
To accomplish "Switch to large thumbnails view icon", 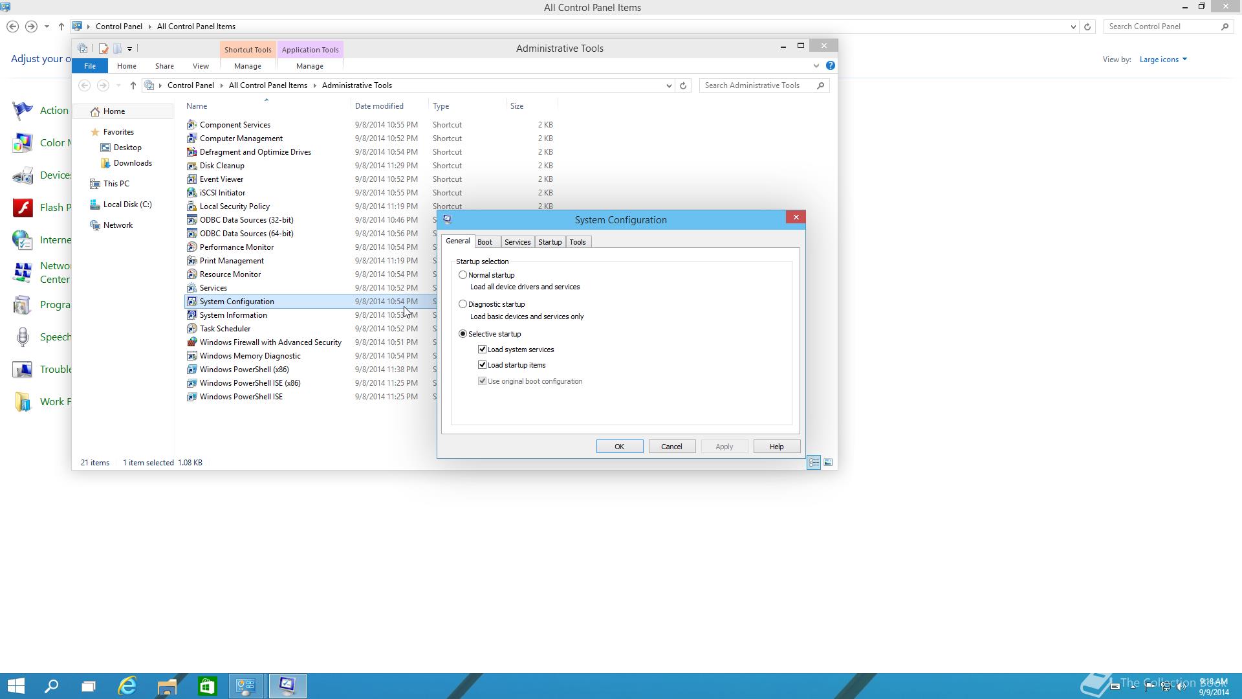I will [828, 463].
